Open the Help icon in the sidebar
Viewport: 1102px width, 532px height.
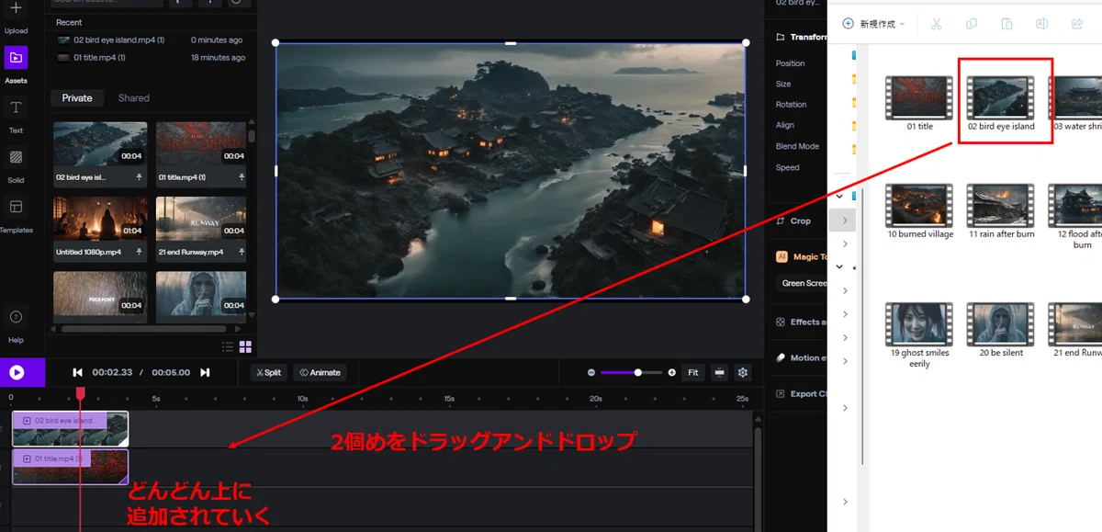pyautogui.click(x=16, y=317)
